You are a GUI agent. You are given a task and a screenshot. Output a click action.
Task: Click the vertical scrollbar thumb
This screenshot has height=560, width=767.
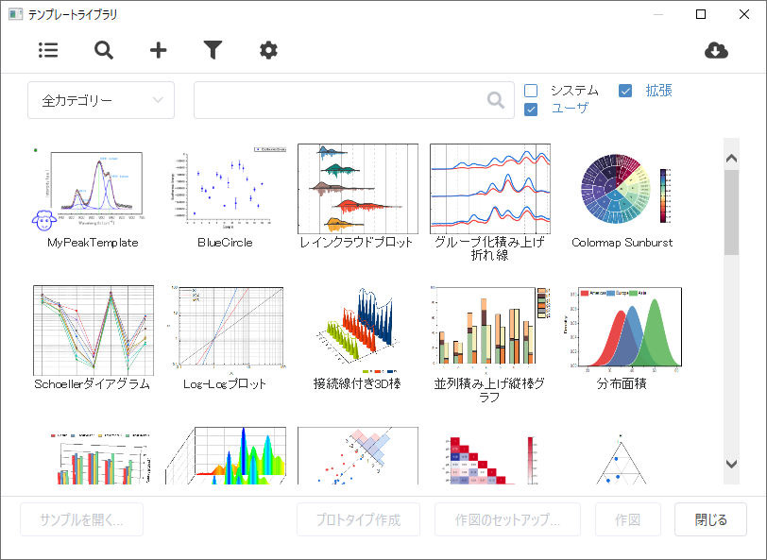(731, 212)
